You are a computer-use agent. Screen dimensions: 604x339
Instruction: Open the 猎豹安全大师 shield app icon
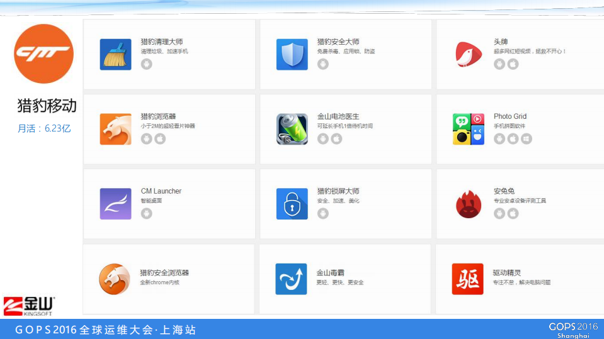[x=292, y=54]
